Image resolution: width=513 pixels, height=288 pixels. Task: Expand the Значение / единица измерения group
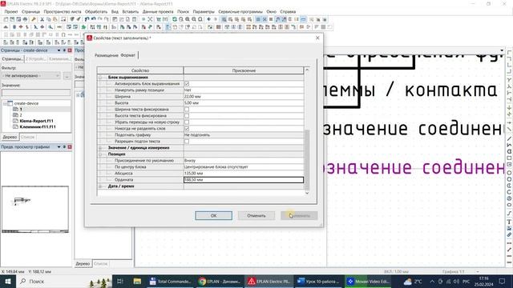point(101,148)
